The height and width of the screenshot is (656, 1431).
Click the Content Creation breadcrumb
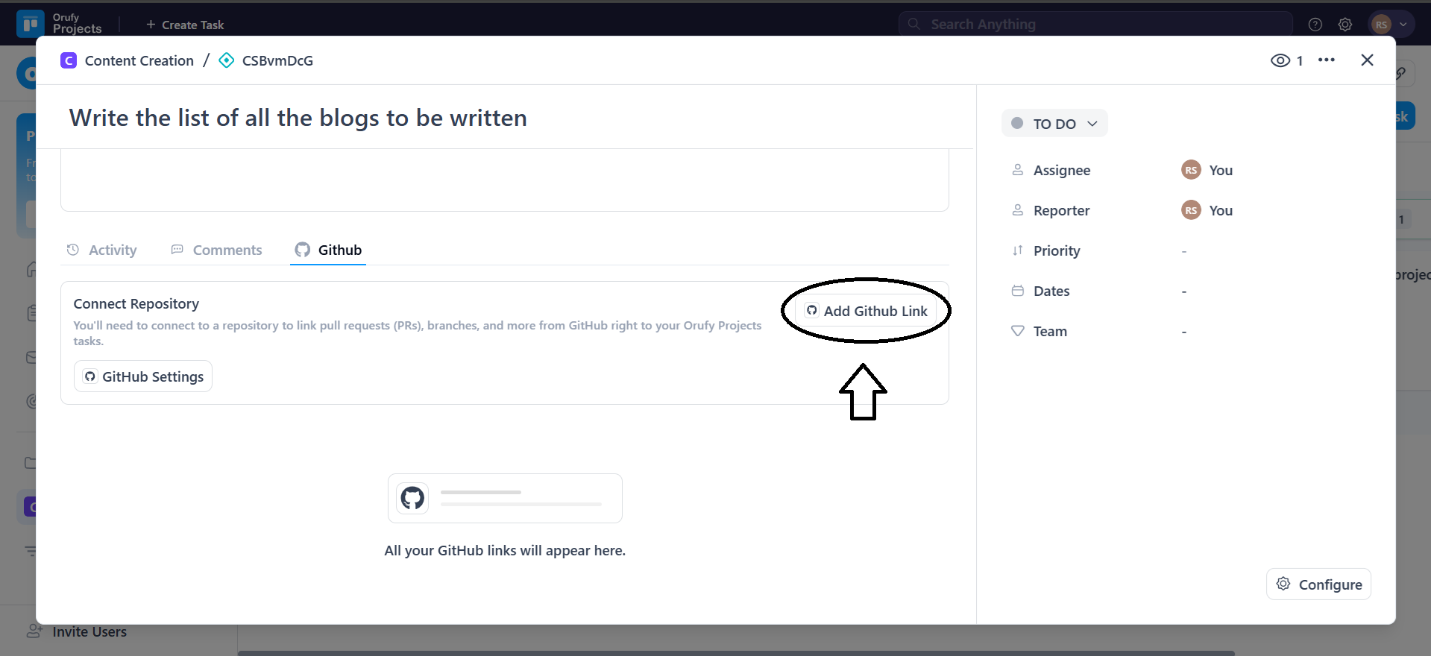tap(139, 60)
